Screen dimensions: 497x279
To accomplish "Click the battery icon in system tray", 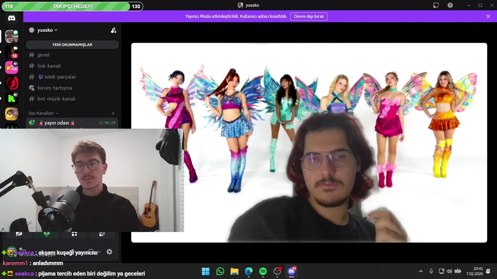I will tap(458, 271).
